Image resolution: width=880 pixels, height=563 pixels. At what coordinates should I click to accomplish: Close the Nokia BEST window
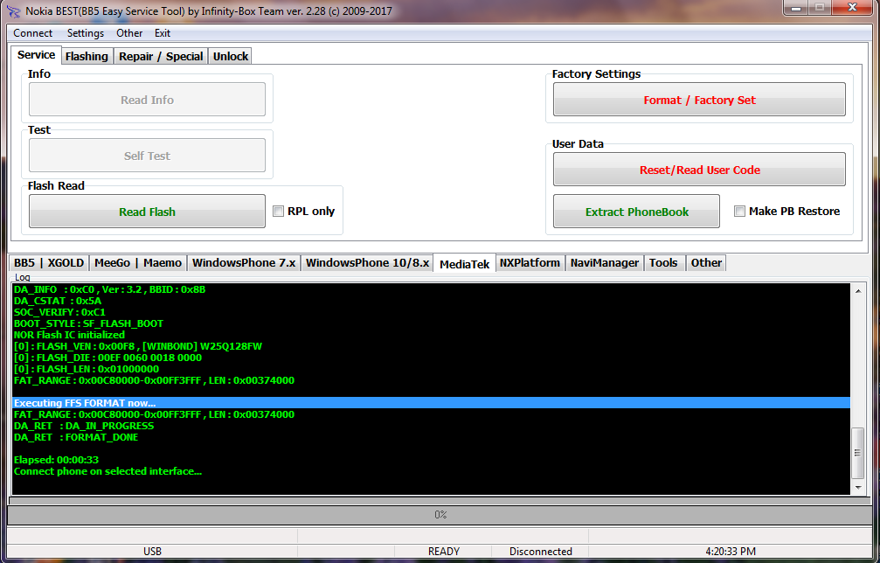coord(852,8)
